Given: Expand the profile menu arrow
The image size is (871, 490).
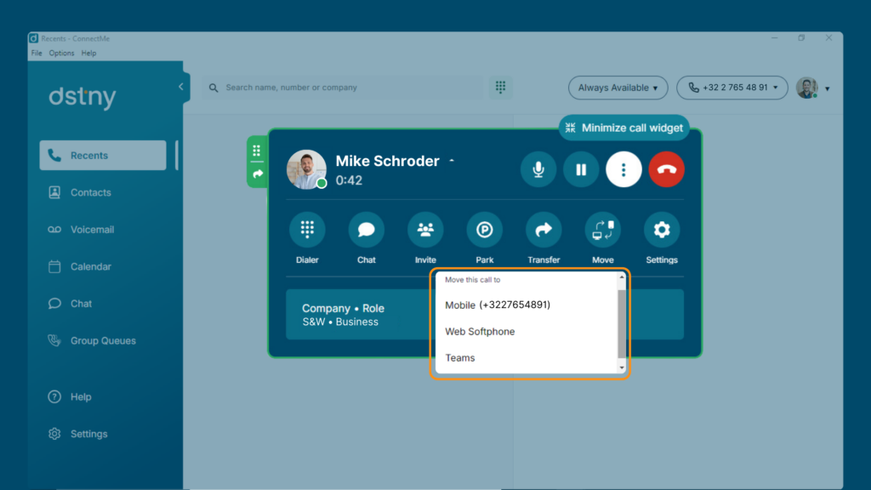Looking at the screenshot, I should (827, 88).
